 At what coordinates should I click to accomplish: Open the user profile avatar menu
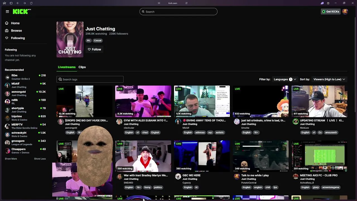tap(345, 11)
